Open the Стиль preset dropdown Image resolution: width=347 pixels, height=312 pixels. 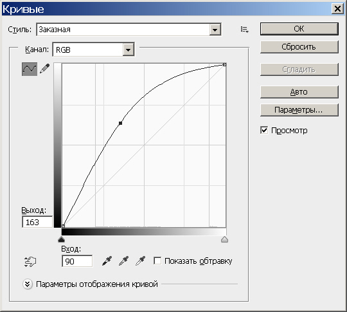129,29
